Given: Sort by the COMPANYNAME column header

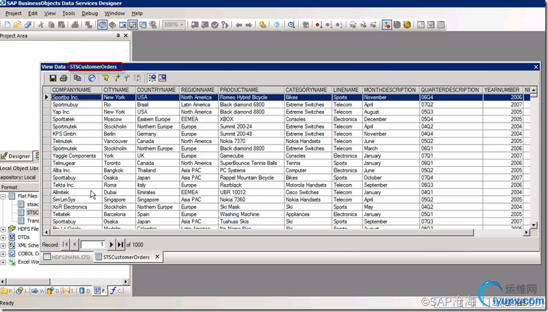Looking at the screenshot, I should [71, 90].
